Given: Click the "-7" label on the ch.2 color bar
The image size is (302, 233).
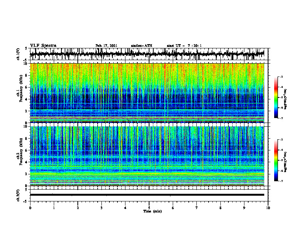Looking at the screenshot, I should click(x=281, y=181).
